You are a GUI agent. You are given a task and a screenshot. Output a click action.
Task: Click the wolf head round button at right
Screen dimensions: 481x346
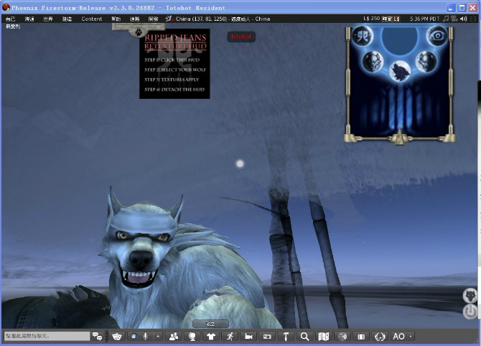click(x=470, y=295)
